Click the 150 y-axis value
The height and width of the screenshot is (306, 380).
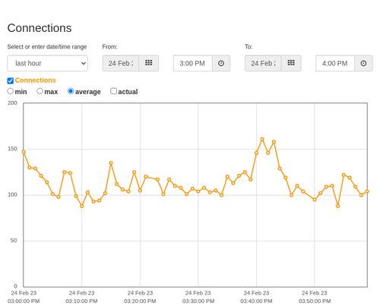click(x=12, y=149)
